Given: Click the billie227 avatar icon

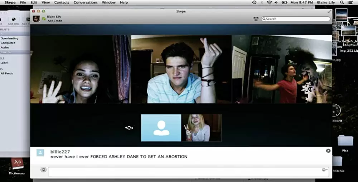Looking at the screenshot, I should 40,153.
